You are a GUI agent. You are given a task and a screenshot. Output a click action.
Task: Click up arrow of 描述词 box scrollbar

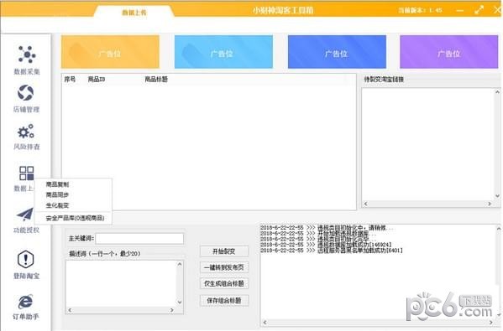pos(180,265)
